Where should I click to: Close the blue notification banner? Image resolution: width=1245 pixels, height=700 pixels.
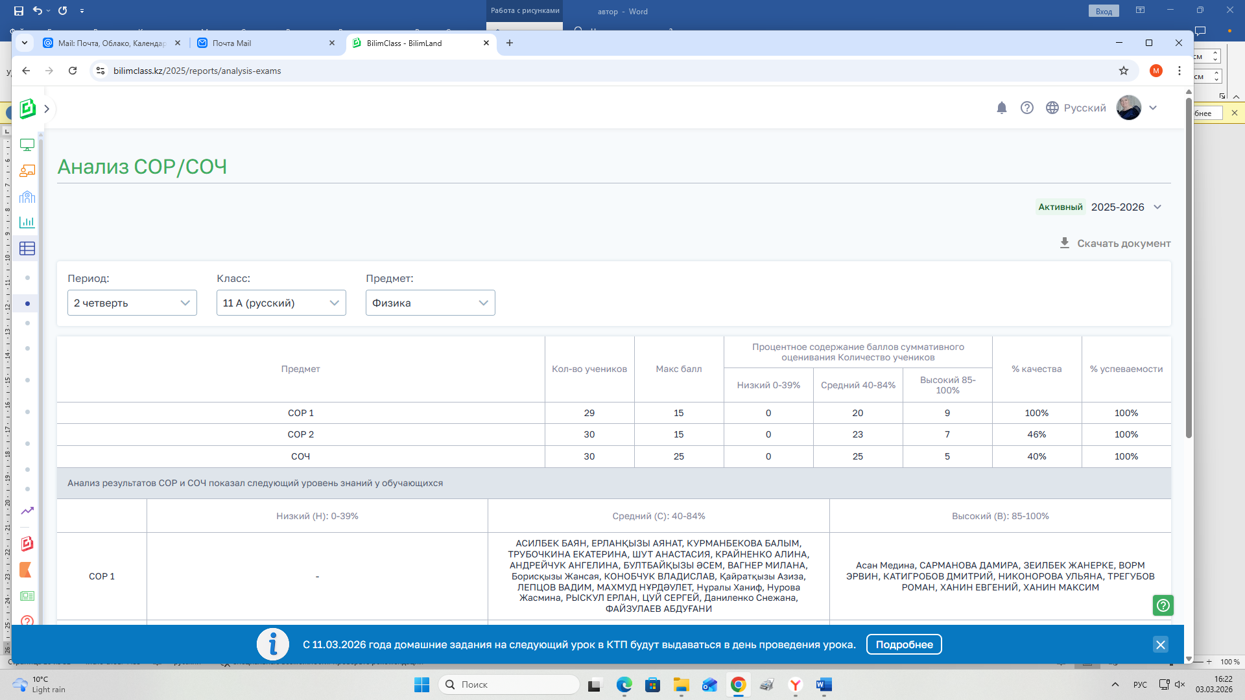[1160, 644]
